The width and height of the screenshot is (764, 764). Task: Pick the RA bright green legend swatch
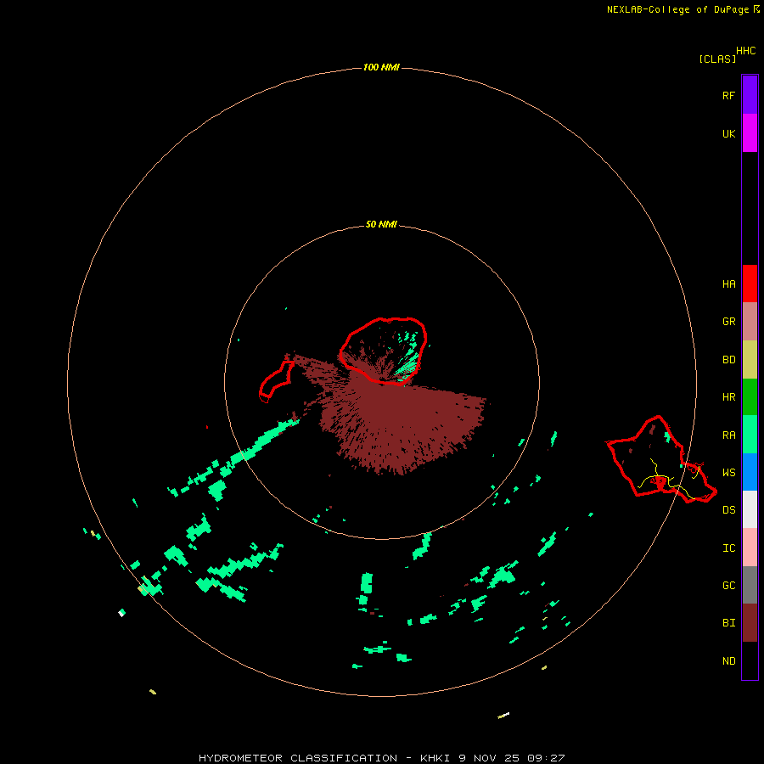point(750,435)
